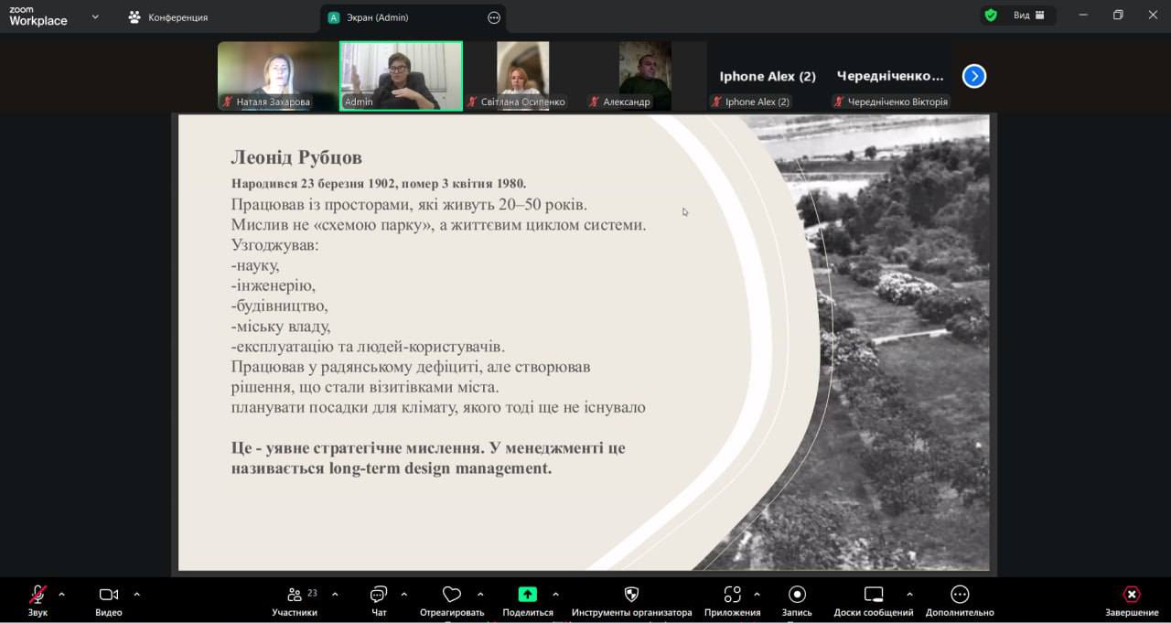Expand the arrow next to Участники
This screenshot has height=623, width=1171.
click(x=335, y=595)
